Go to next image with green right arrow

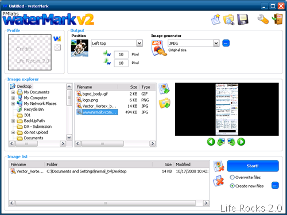pyautogui.click(x=241, y=142)
